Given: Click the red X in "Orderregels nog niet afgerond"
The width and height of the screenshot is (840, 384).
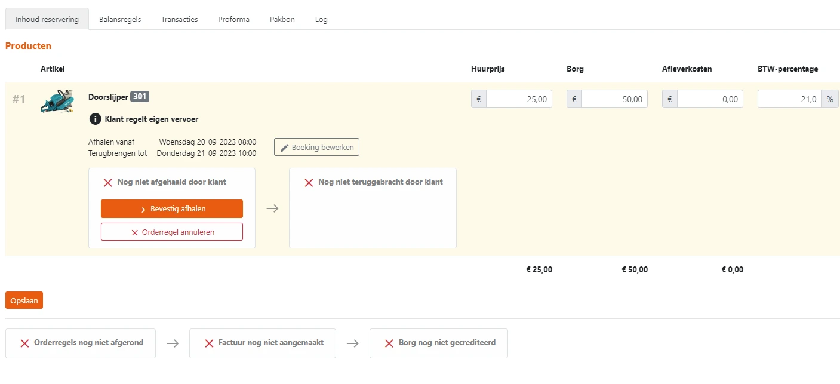Looking at the screenshot, I should pyautogui.click(x=24, y=343).
